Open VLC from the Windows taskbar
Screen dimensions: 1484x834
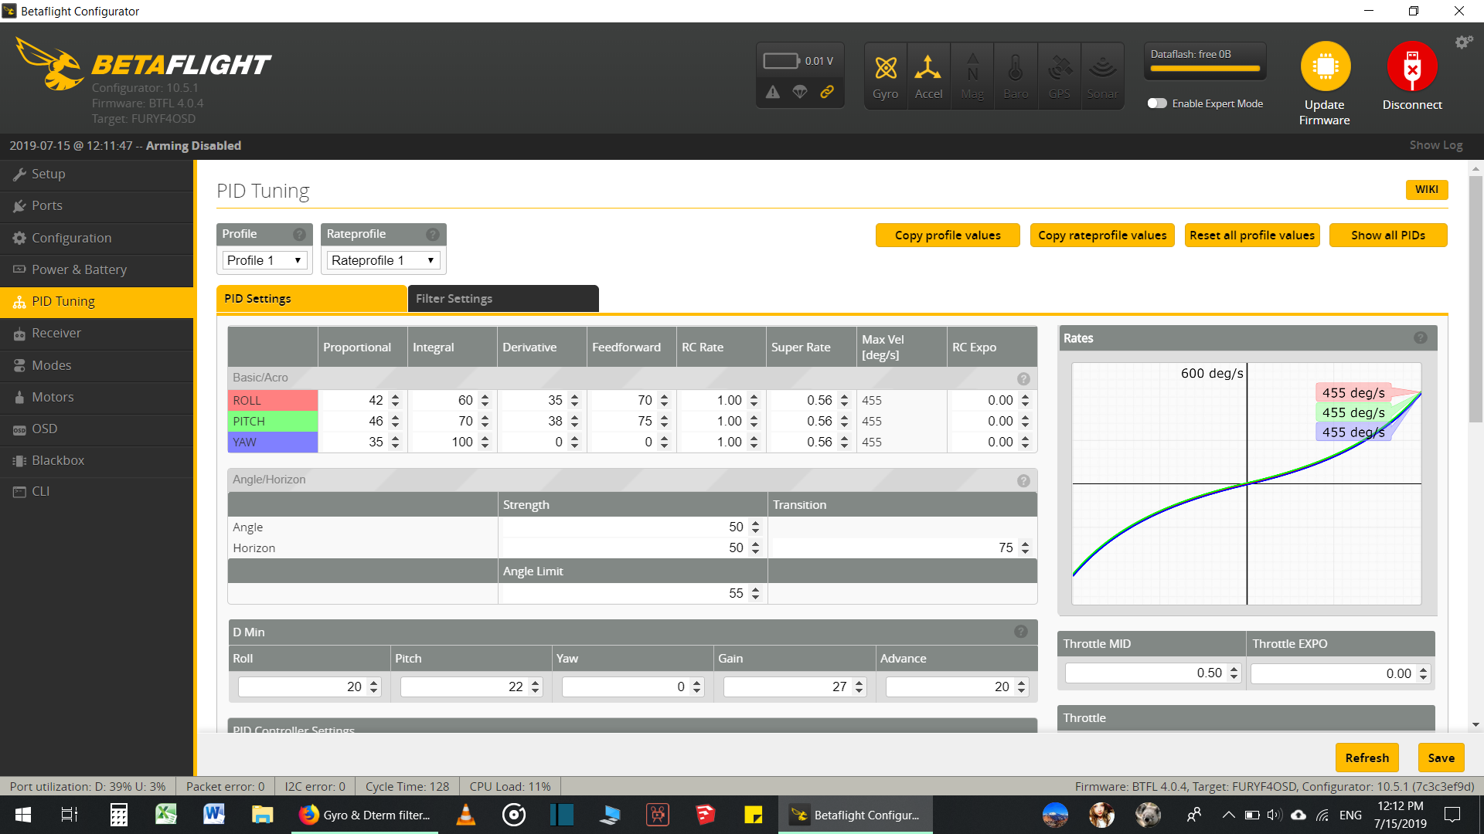tap(465, 815)
